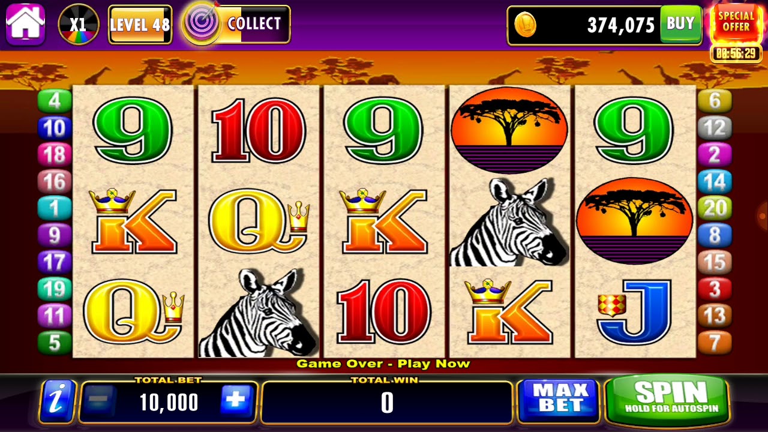View Level 48 progress bar
Image resolution: width=768 pixels, height=432 pixels.
coord(140,25)
